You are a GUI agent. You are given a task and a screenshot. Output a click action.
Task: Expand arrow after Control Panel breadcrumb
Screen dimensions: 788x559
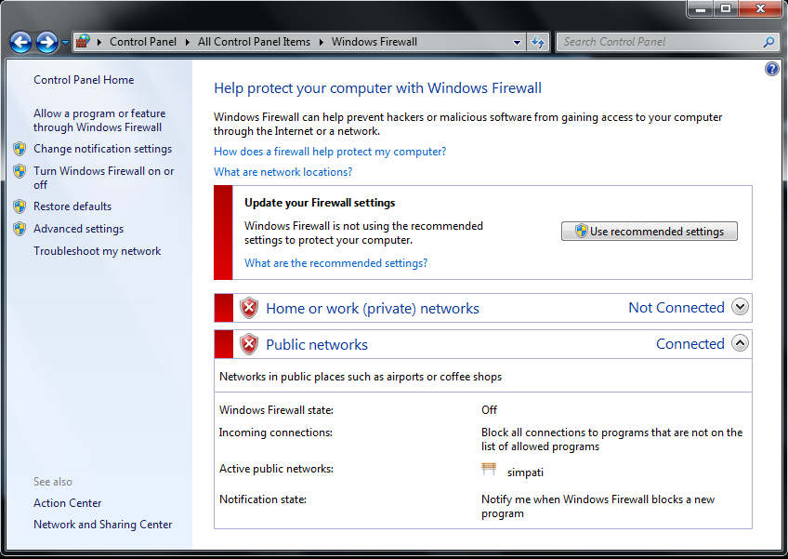pos(187,42)
